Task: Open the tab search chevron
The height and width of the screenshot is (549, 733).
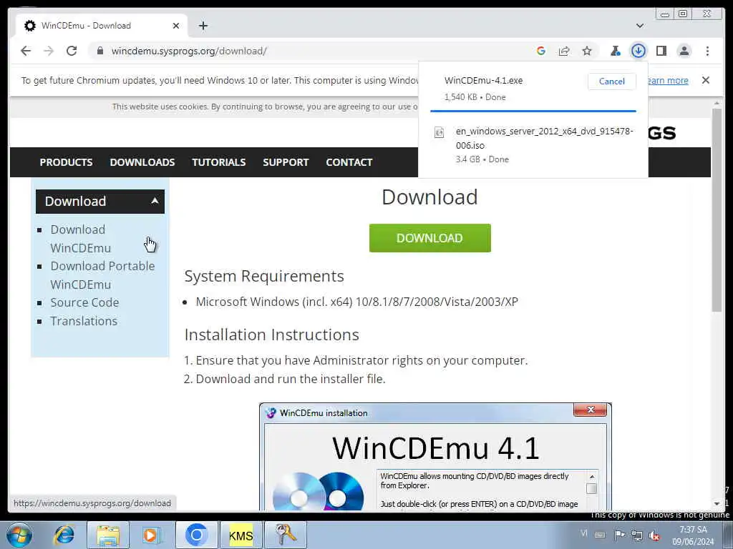Action: pos(640,26)
